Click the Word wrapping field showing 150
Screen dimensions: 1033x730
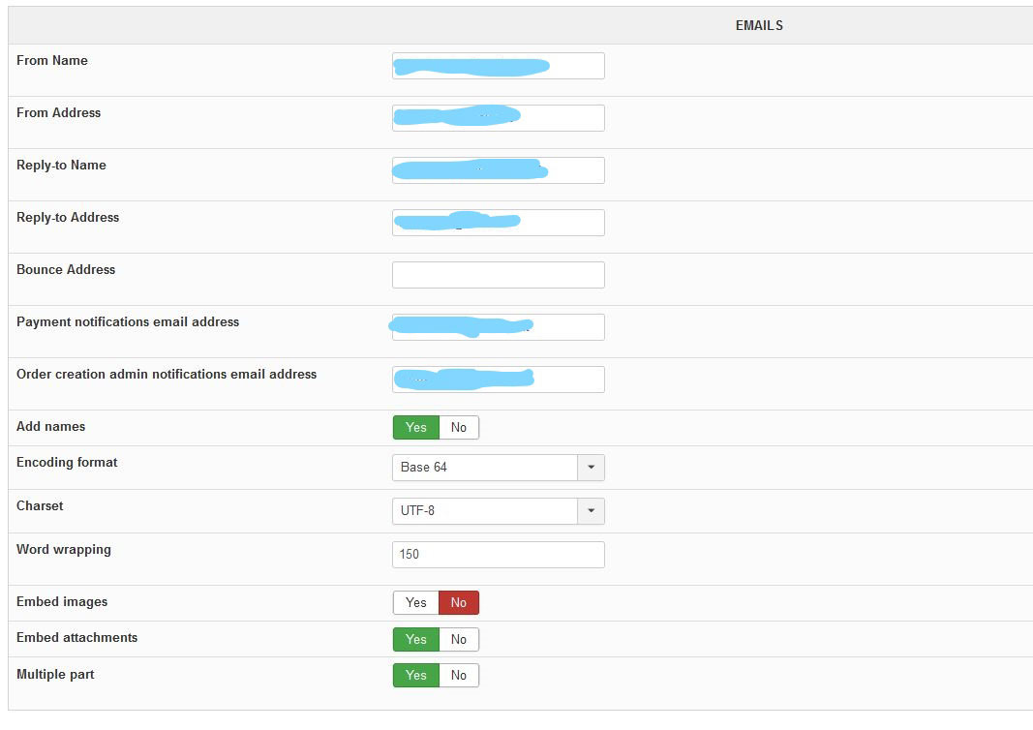coord(498,555)
